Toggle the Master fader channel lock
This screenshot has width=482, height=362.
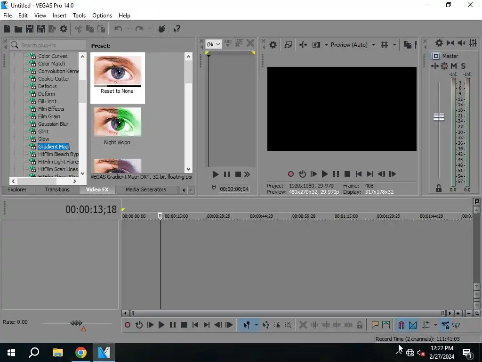(439, 189)
